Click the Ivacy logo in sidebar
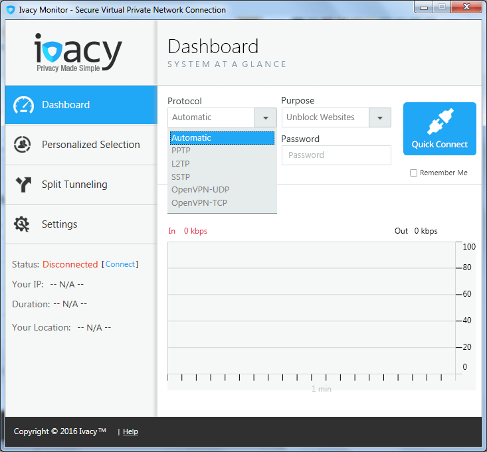 (x=78, y=52)
